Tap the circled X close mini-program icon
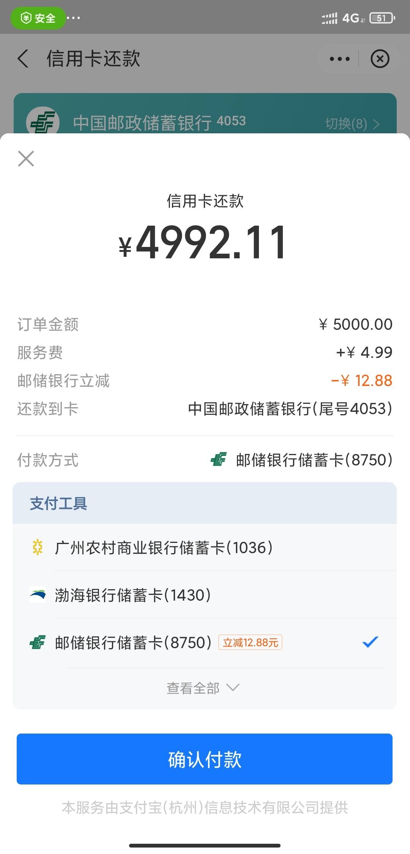This screenshot has width=410, height=854. coord(380,59)
